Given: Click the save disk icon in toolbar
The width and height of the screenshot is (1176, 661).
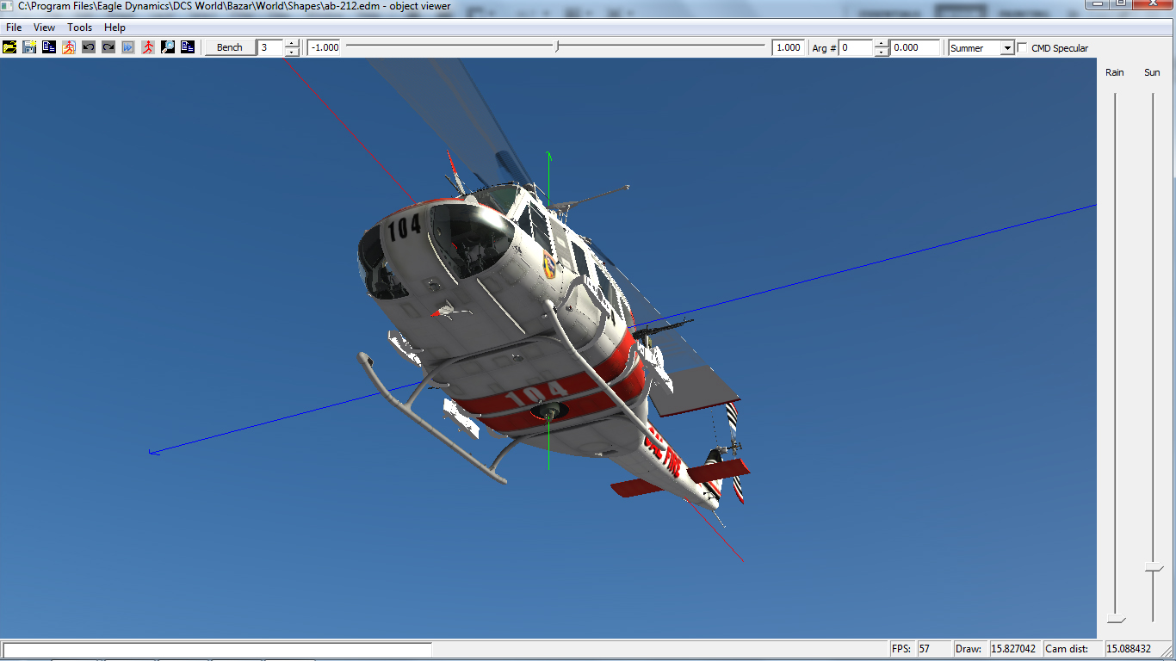Looking at the screenshot, I should click(x=29, y=47).
